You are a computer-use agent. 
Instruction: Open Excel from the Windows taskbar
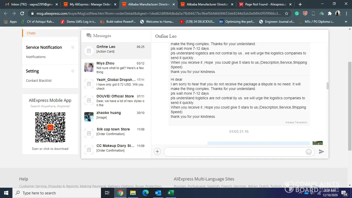pos(171,193)
